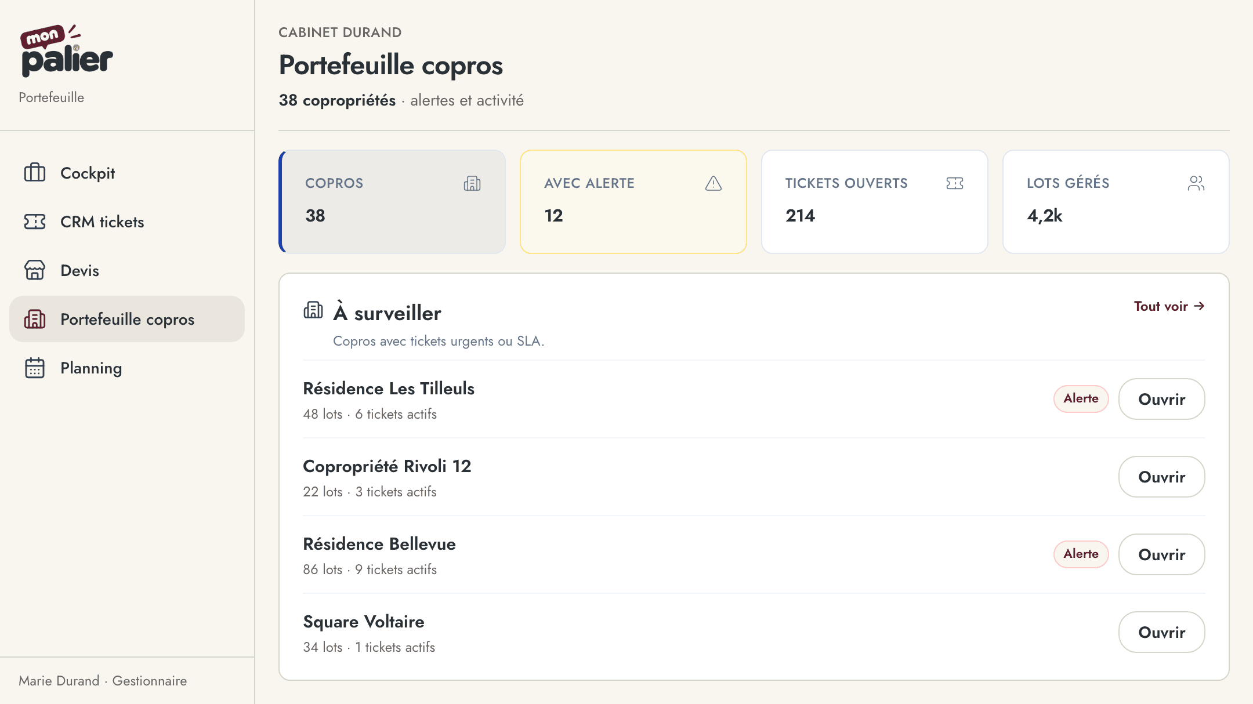
Task: Click '22 lots · 3 tickets actifs' text
Action: [x=370, y=492]
